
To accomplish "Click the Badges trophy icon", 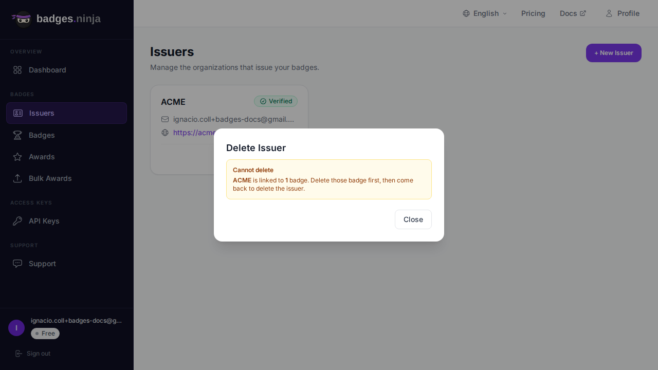I will (x=17, y=135).
